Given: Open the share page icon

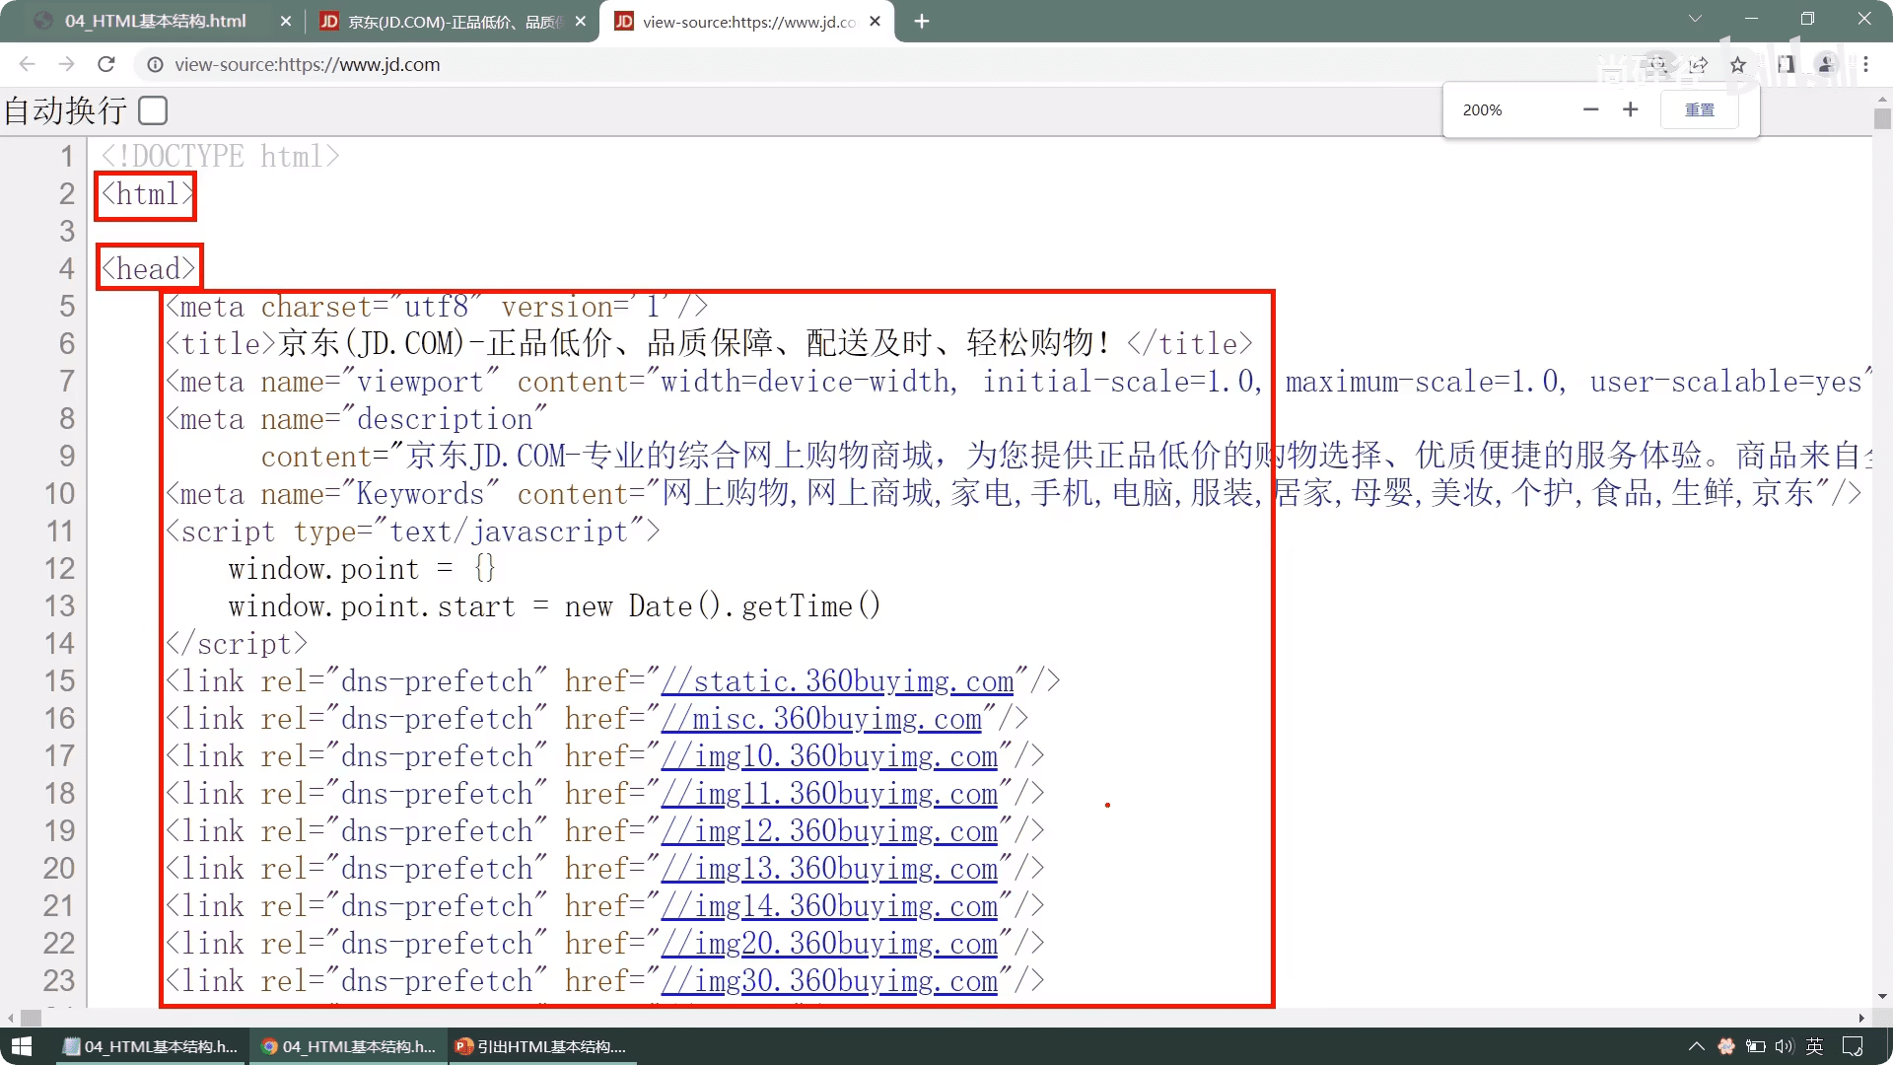Looking at the screenshot, I should tap(1698, 65).
